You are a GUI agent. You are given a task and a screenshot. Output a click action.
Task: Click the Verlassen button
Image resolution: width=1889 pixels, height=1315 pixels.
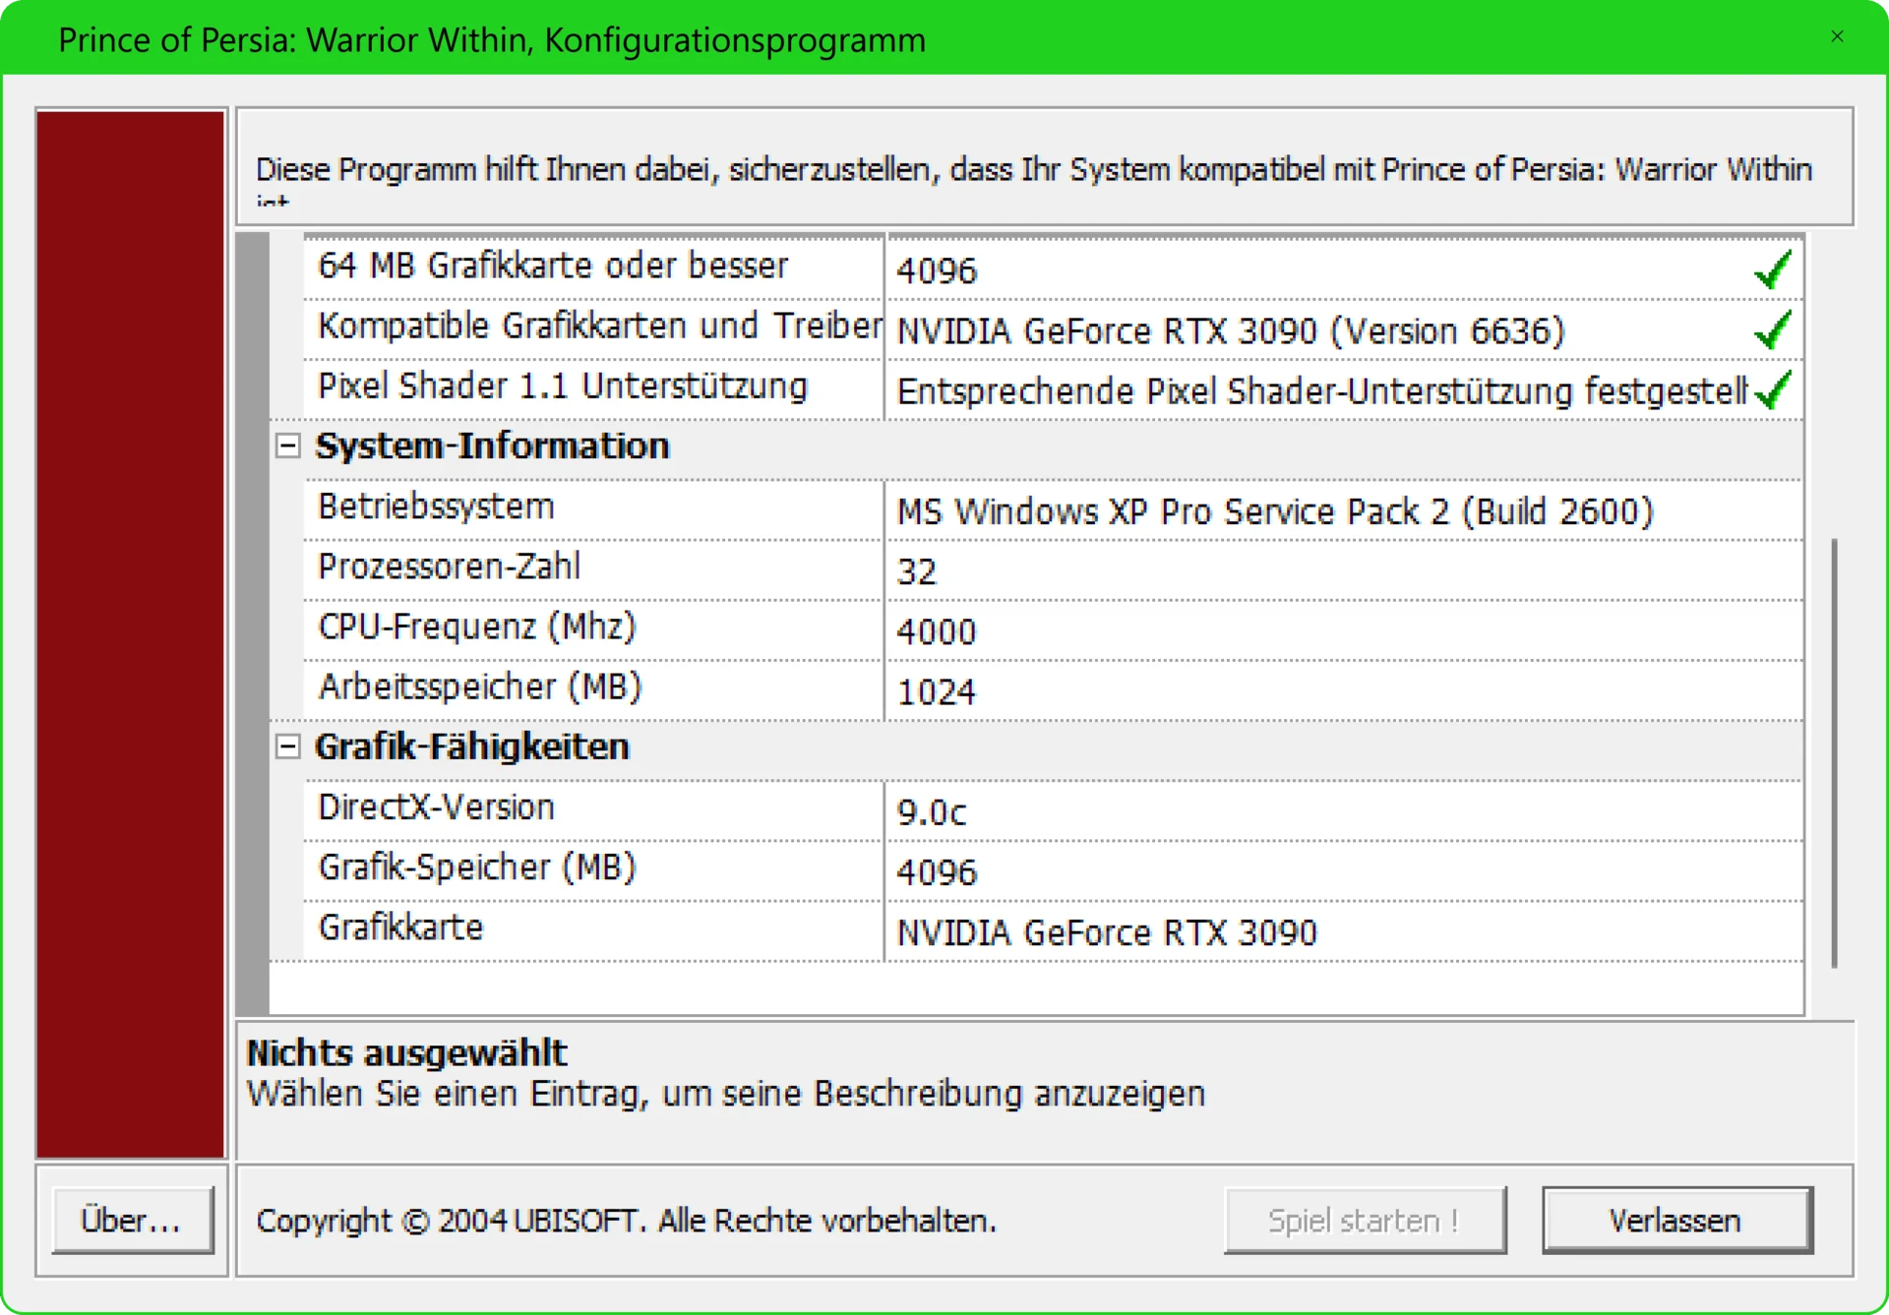(1676, 1221)
